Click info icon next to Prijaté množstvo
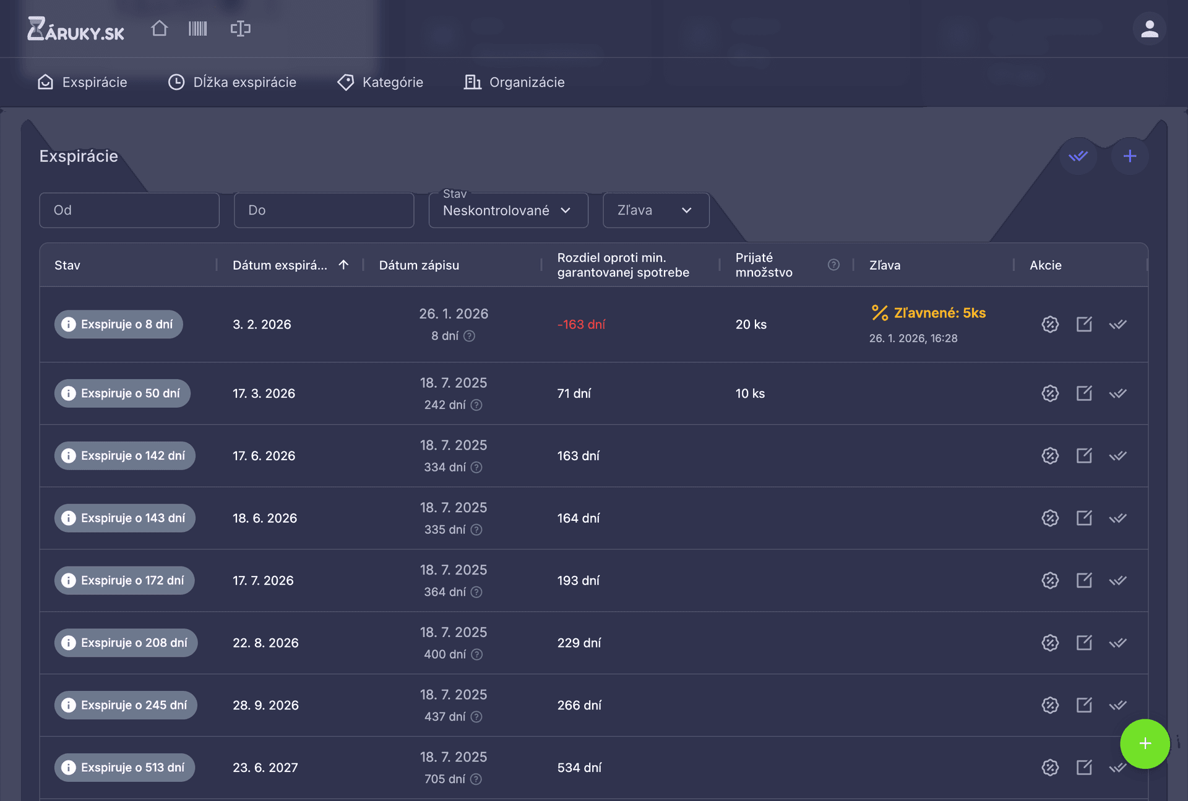The image size is (1188, 801). point(833,265)
